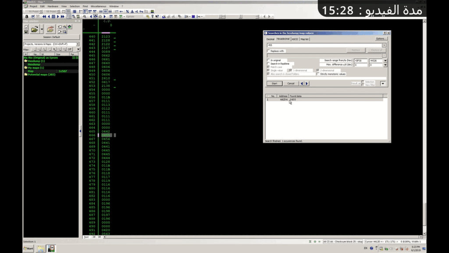The height and width of the screenshot is (253, 449).
Task: Click the jump to first blue double-arrow icon
Action: click(x=44, y=17)
